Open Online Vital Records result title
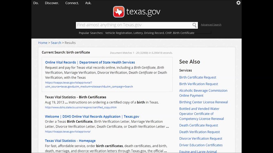The width and height of the screenshot is (273, 153). [x=90, y=62]
